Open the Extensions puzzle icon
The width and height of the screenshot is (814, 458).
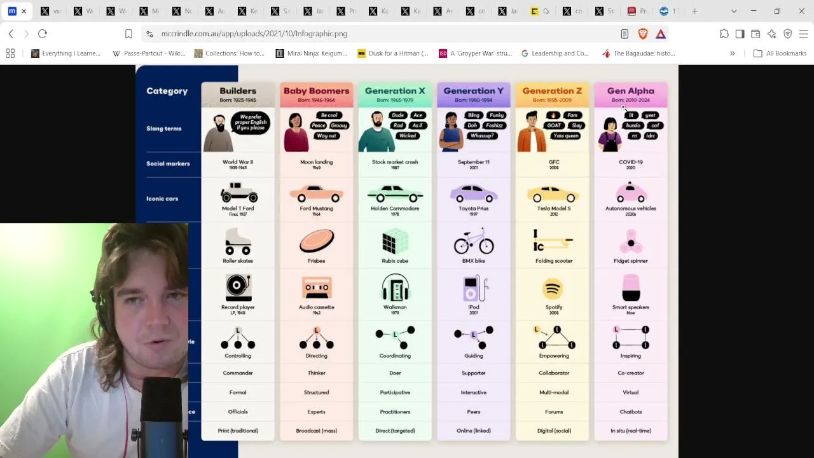724,34
